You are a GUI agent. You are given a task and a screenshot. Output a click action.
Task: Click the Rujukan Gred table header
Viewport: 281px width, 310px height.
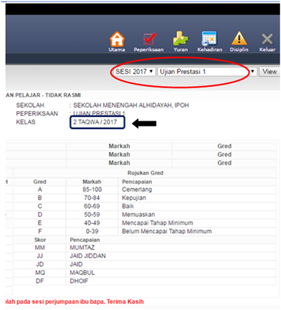tap(145, 173)
